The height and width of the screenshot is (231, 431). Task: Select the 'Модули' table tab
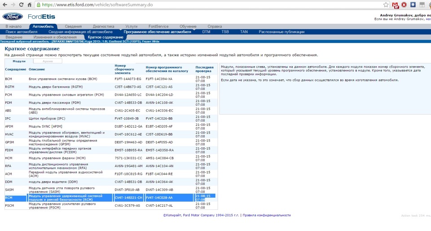coord(19,61)
